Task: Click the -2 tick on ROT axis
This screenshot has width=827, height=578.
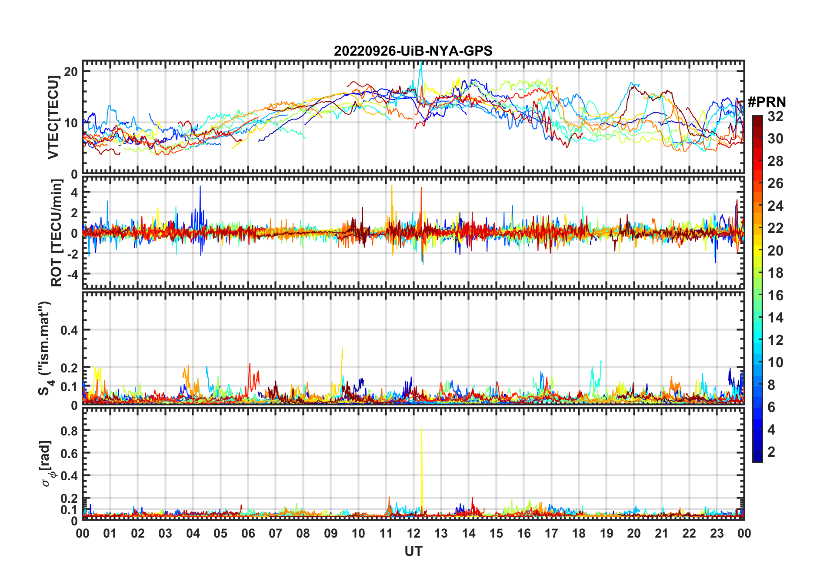Action: [x=72, y=254]
